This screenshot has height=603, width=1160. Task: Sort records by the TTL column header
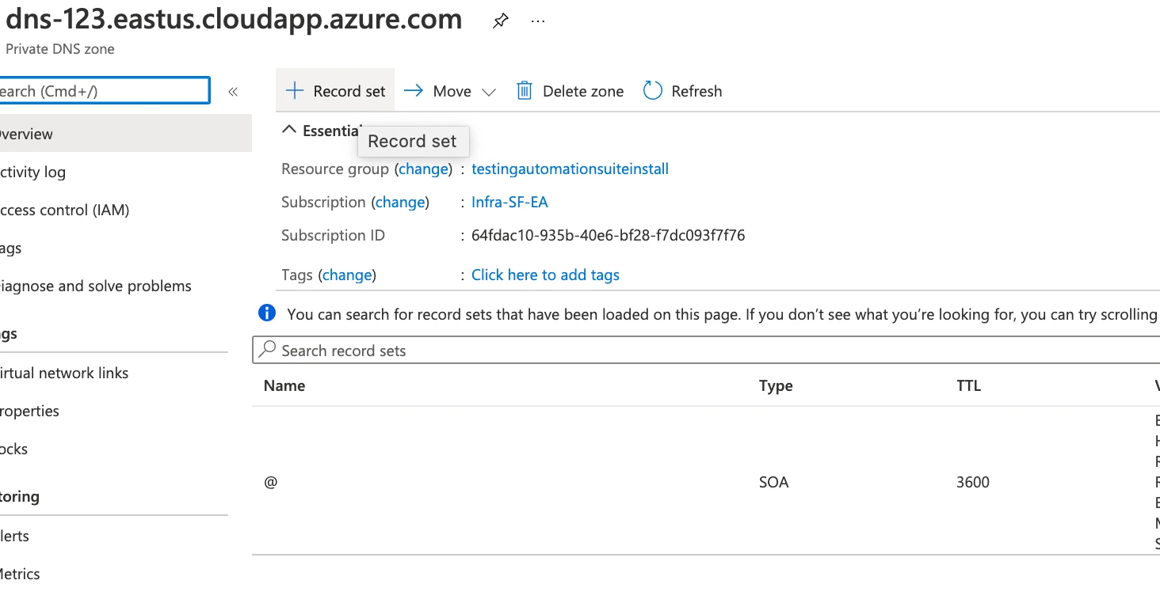pyautogui.click(x=968, y=385)
